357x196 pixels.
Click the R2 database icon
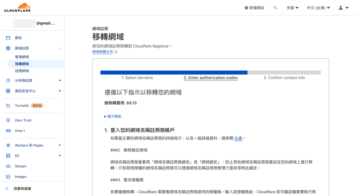point(8,156)
